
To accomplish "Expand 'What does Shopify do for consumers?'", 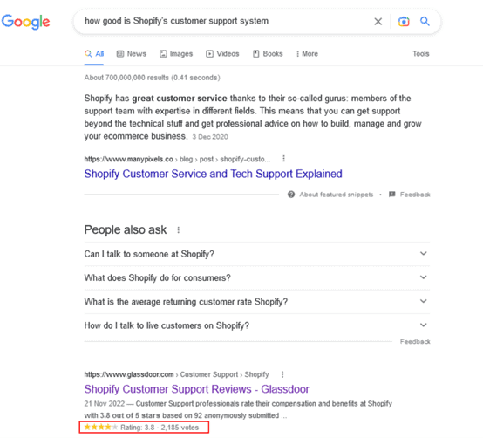I will click(x=257, y=277).
